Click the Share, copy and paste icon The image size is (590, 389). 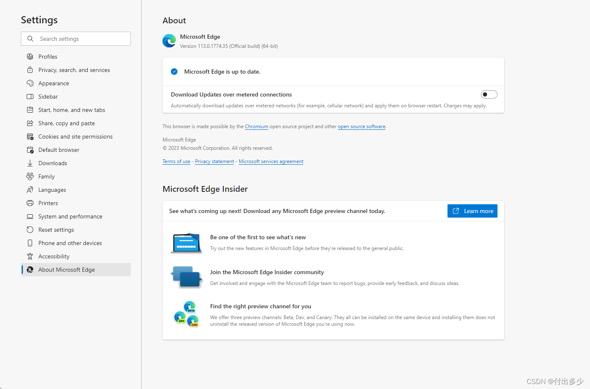point(30,123)
